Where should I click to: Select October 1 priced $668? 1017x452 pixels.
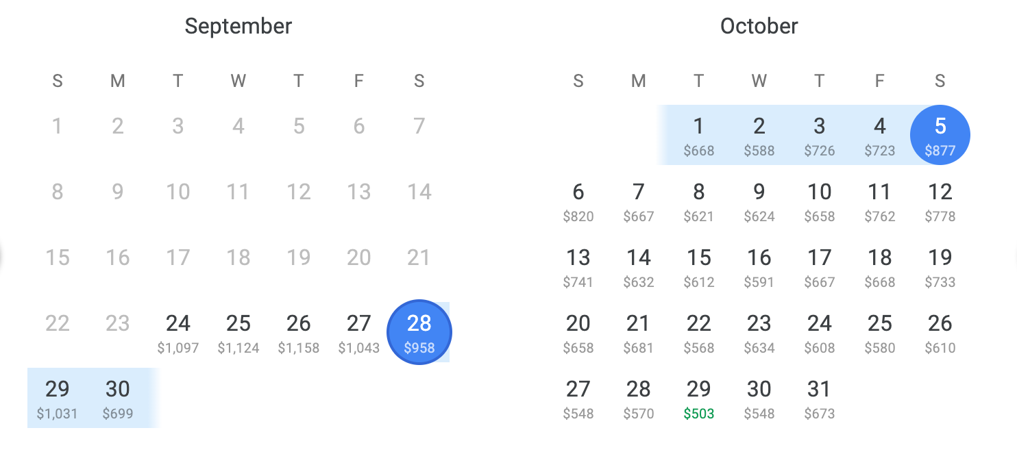(699, 135)
